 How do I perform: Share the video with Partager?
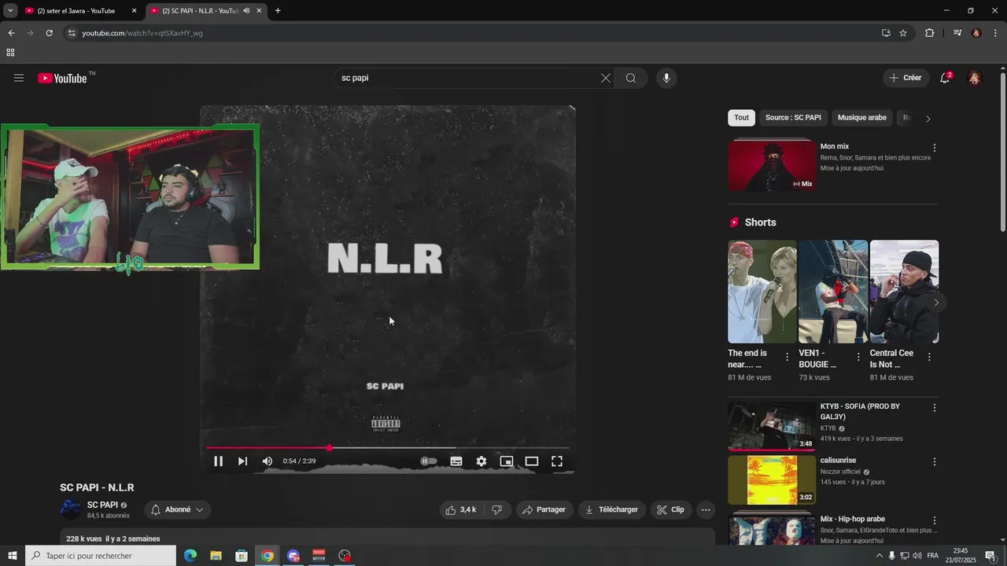click(544, 509)
